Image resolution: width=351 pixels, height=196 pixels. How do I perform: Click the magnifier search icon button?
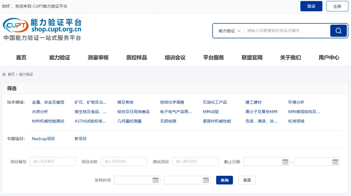[338, 31]
